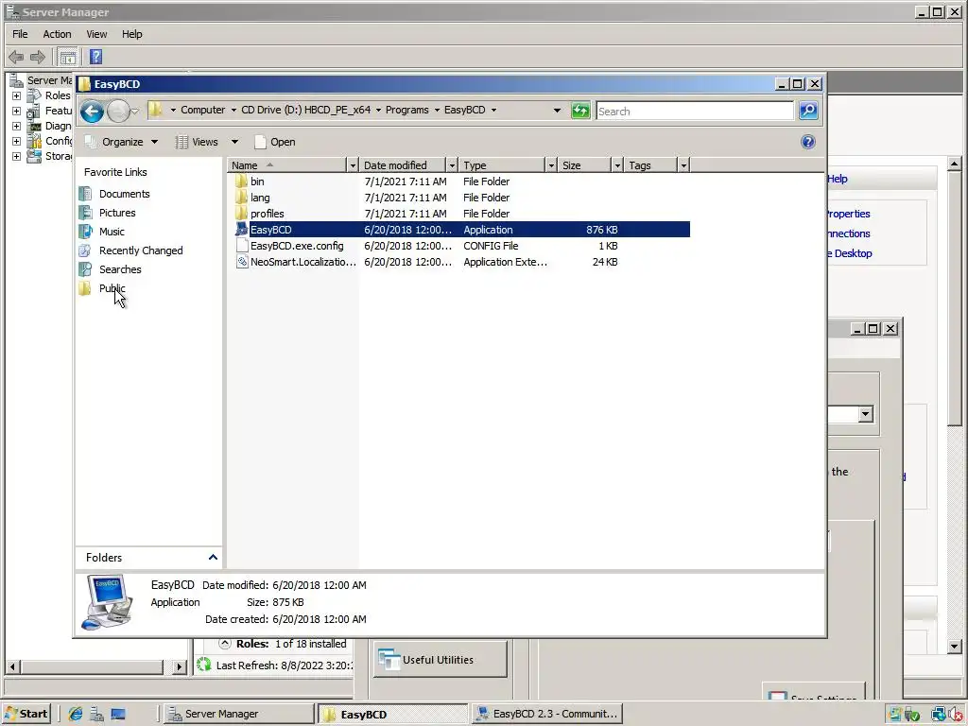Select the lang folder icon
The image size is (968, 726).
(241, 198)
